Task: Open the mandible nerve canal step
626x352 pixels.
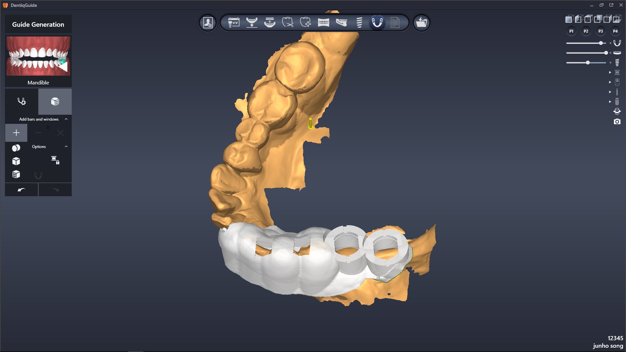Action: pyautogui.click(x=341, y=22)
